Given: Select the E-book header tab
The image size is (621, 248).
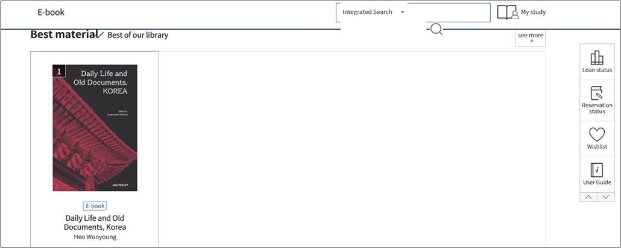Looking at the screenshot, I should [x=51, y=12].
